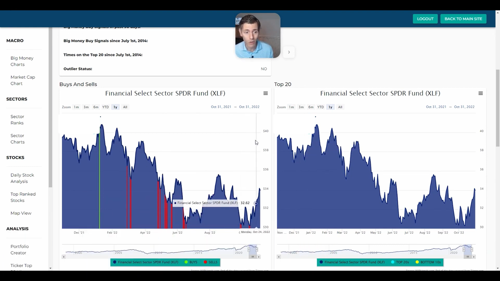500x281 pixels.
Task: Toggle BUYS series in legend
Action: pyautogui.click(x=191, y=262)
